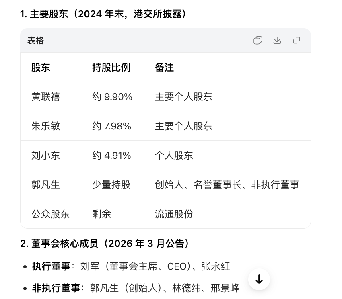Click the 郭凡生 cell in the table

(x=45, y=185)
